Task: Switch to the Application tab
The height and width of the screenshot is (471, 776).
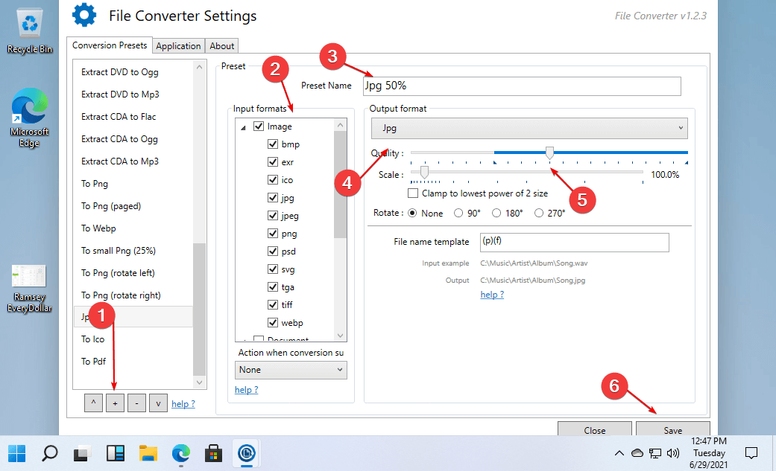Action: pos(178,46)
